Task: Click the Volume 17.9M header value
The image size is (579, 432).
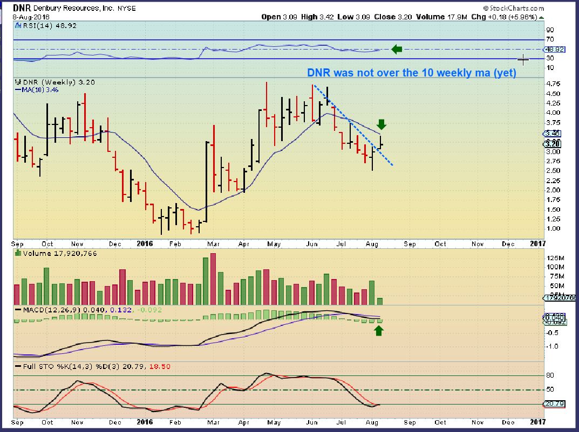Action: (x=441, y=17)
